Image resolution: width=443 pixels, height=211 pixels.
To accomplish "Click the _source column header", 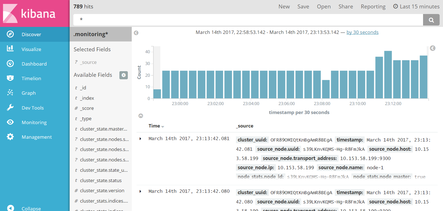I will pyautogui.click(x=244, y=126).
